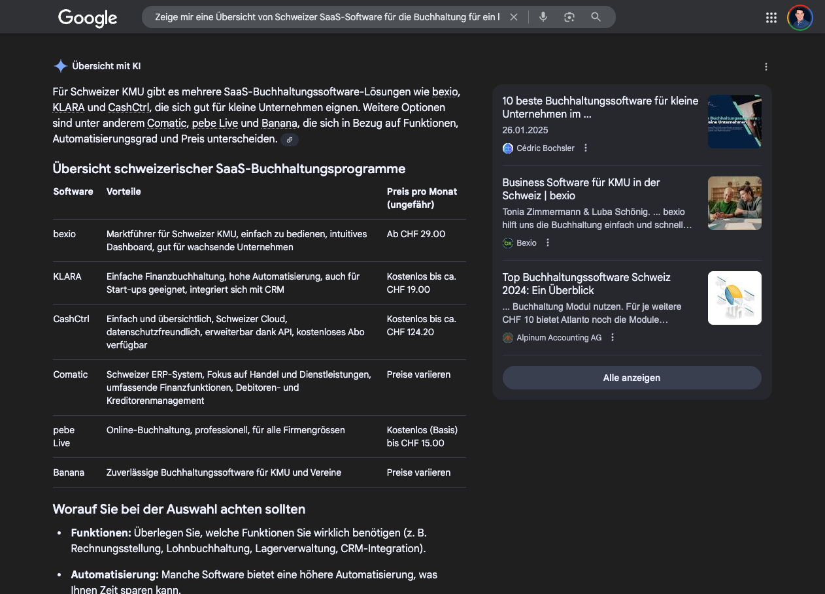Screen dimensions: 825x594
Task: Click the 'Übersicht mit KI' label
Action: point(107,66)
